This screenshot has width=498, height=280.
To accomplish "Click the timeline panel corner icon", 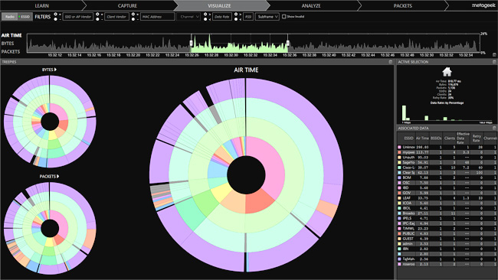I will click(x=494, y=55).
